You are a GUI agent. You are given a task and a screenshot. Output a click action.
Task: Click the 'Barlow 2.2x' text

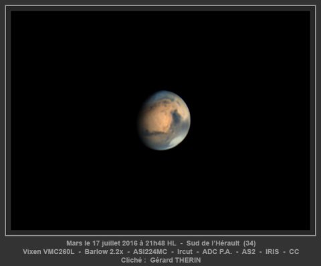pos(104,251)
